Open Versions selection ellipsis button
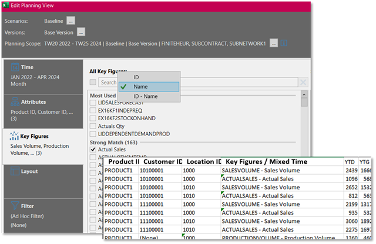Image resolution: width=376 pixels, height=244 pixels. point(81,32)
